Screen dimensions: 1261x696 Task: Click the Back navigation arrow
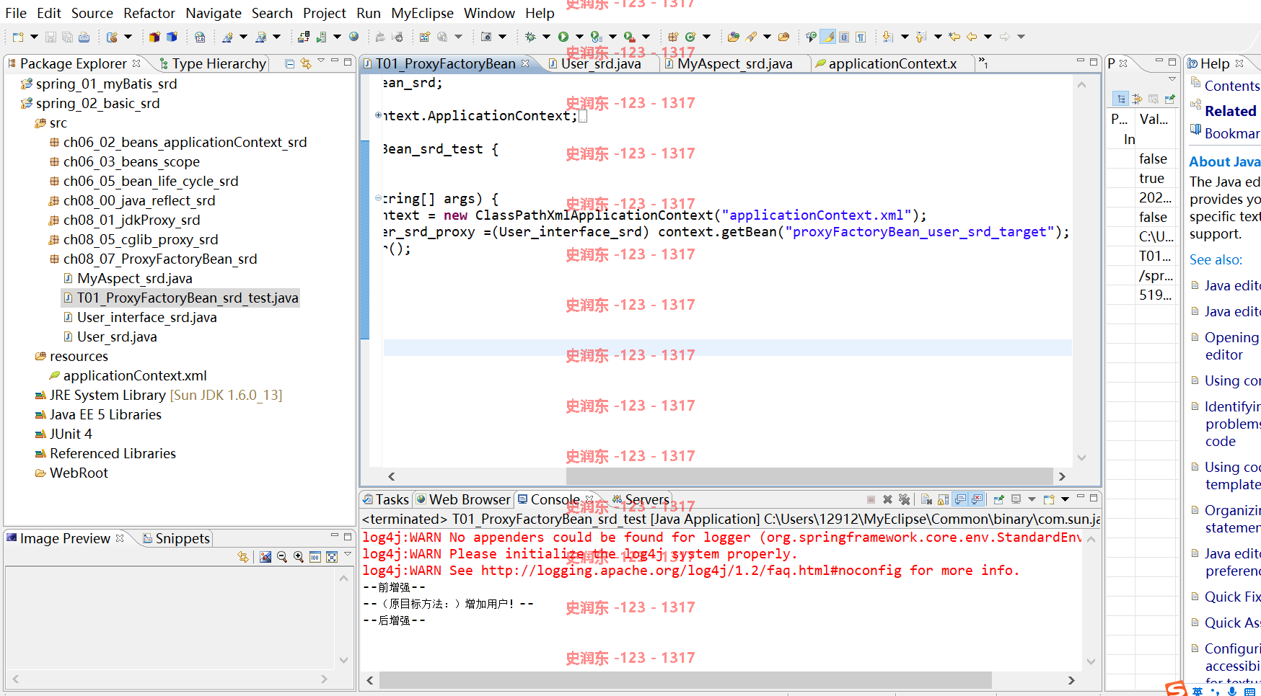[972, 37]
